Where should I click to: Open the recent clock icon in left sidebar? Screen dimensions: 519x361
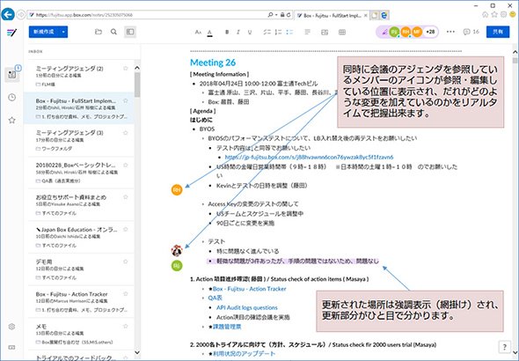point(12,98)
